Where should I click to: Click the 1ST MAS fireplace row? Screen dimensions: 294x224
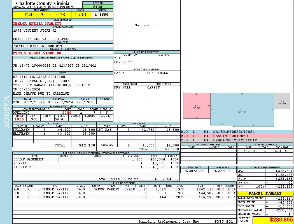pyautogui.click(x=138, y=130)
